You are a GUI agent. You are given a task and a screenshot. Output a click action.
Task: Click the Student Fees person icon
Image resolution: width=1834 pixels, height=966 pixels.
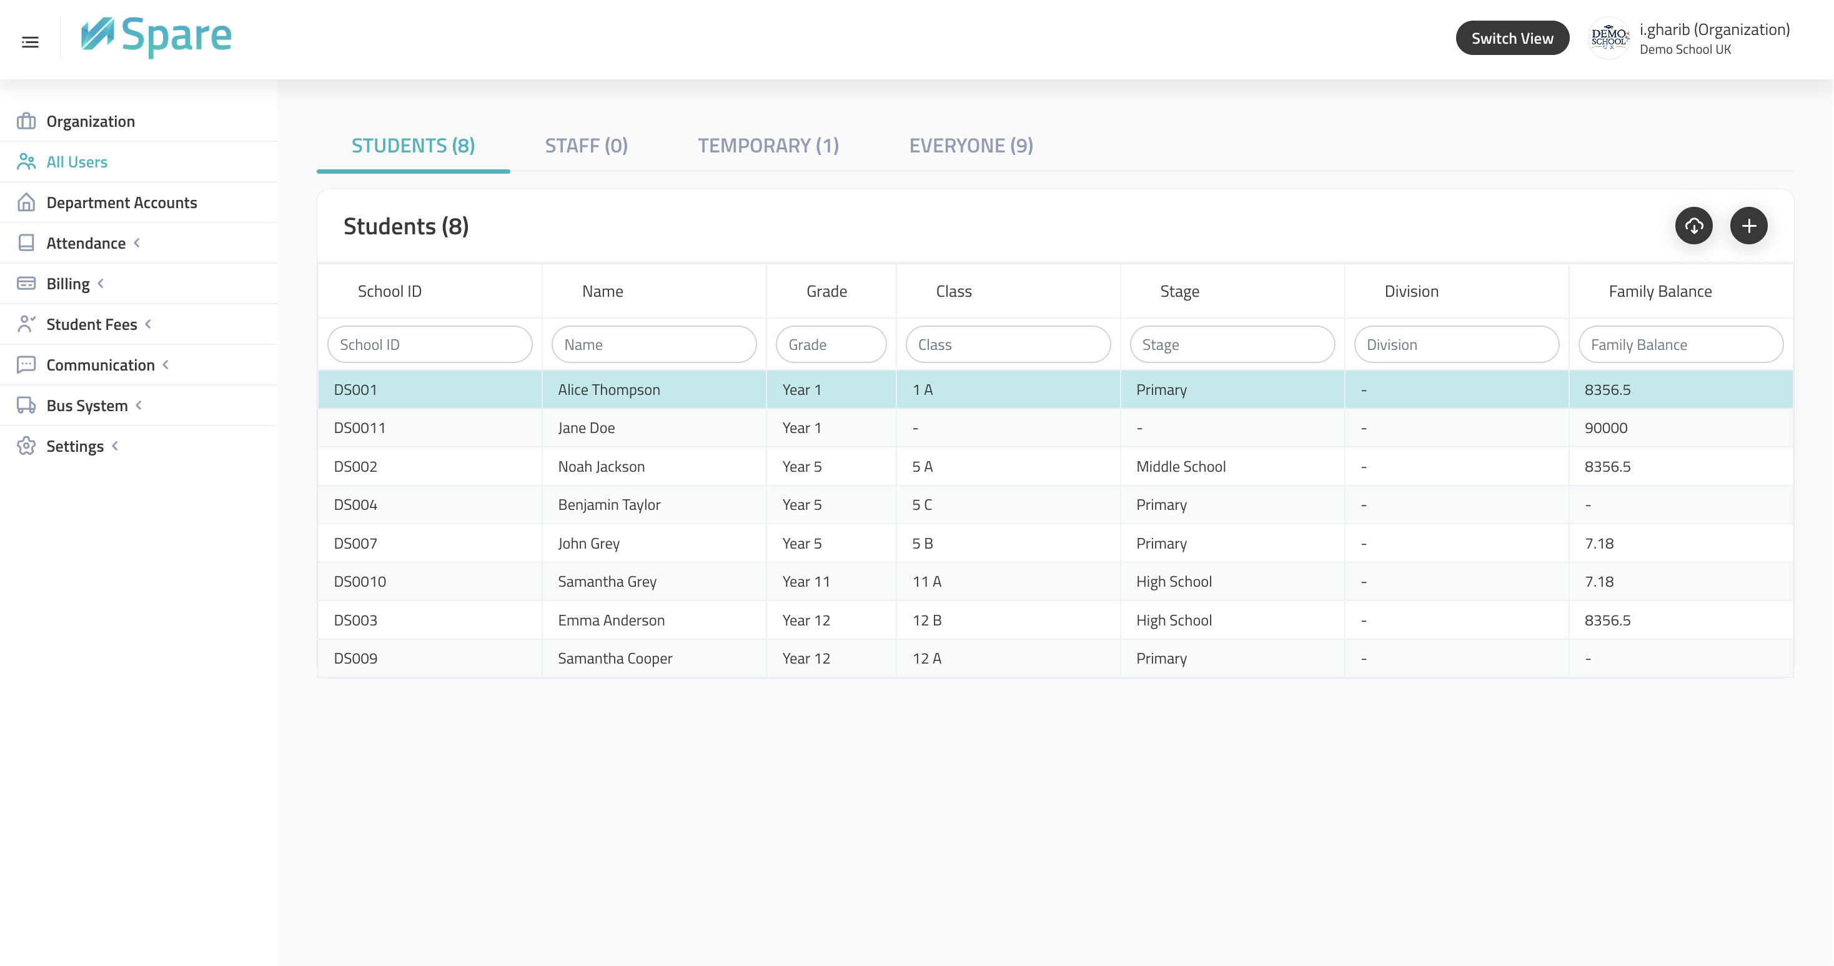pyautogui.click(x=26, y=324)
